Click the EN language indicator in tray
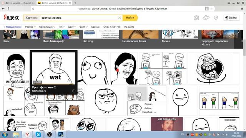This screenshot has height=138, width=246. [182, 134]
